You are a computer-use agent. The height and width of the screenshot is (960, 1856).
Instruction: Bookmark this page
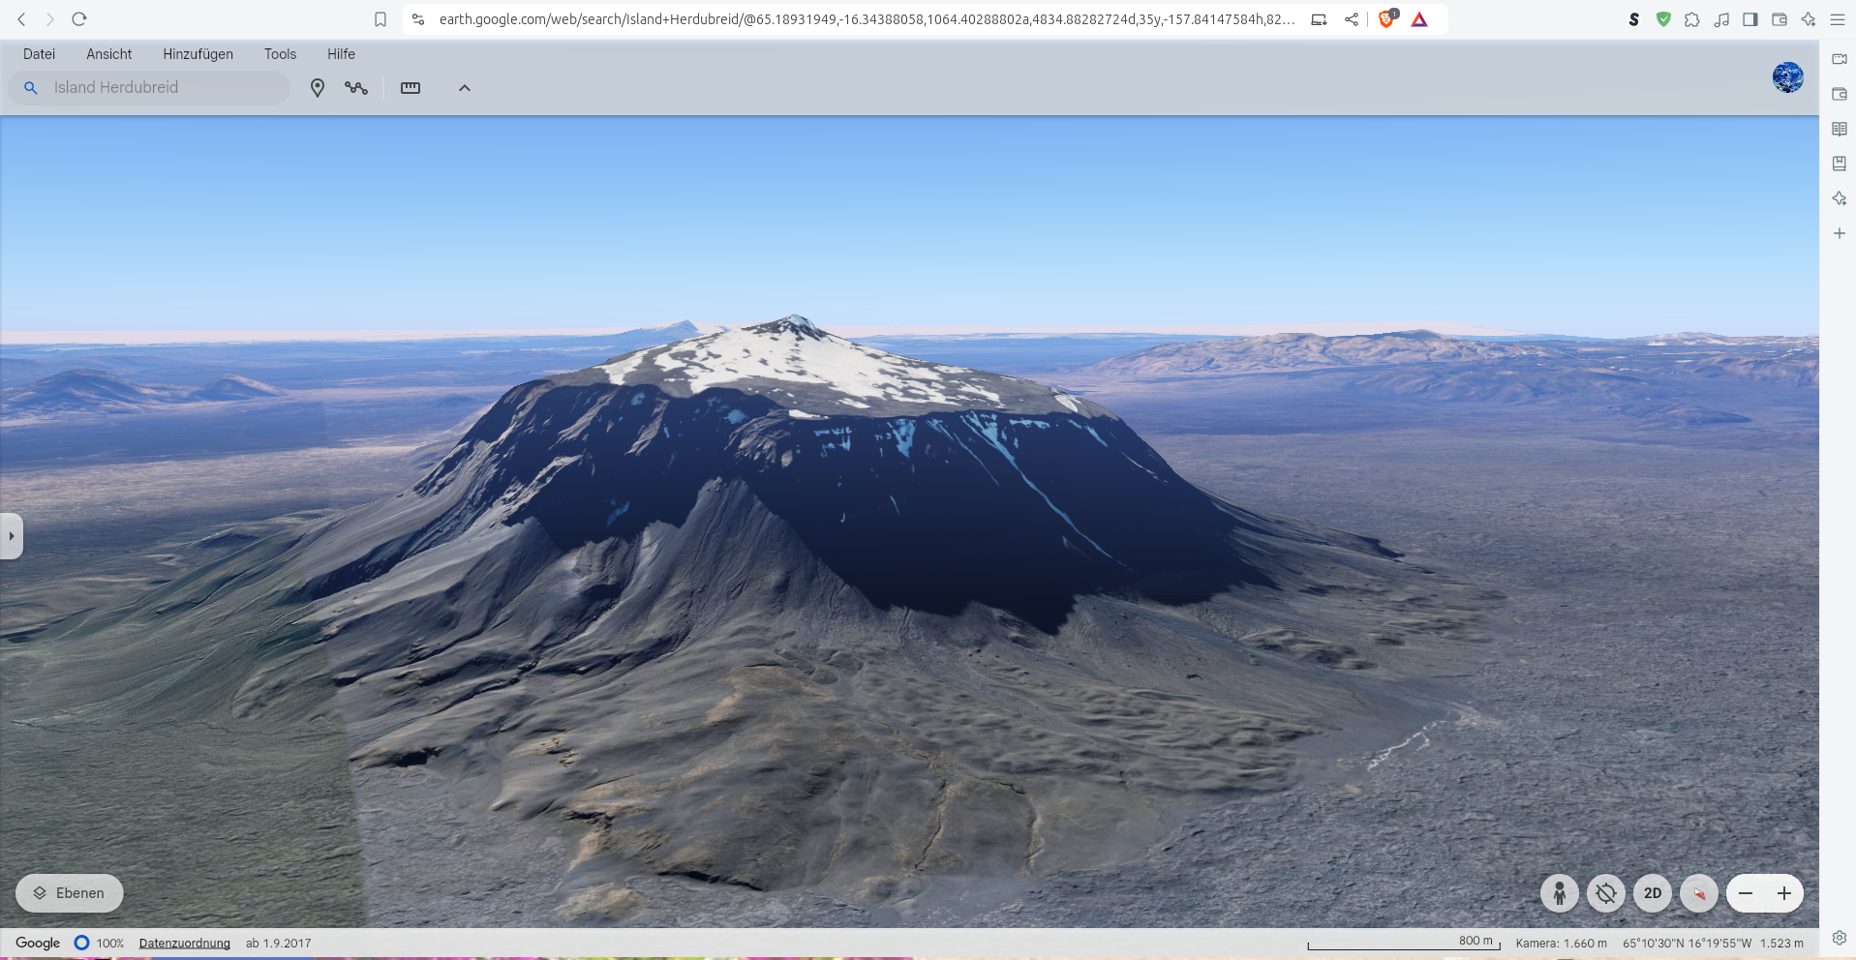pos(380,19)
